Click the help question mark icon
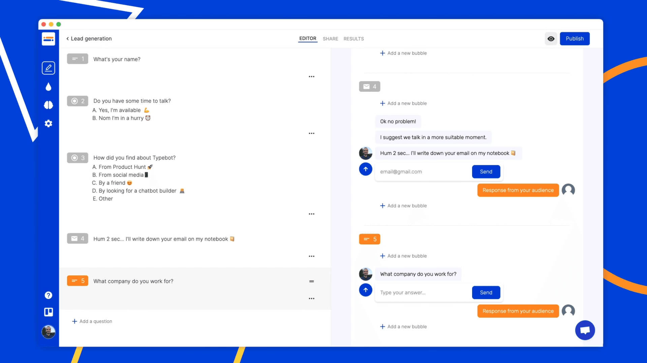This screenshot has width=647, height=363. (49, 295)
